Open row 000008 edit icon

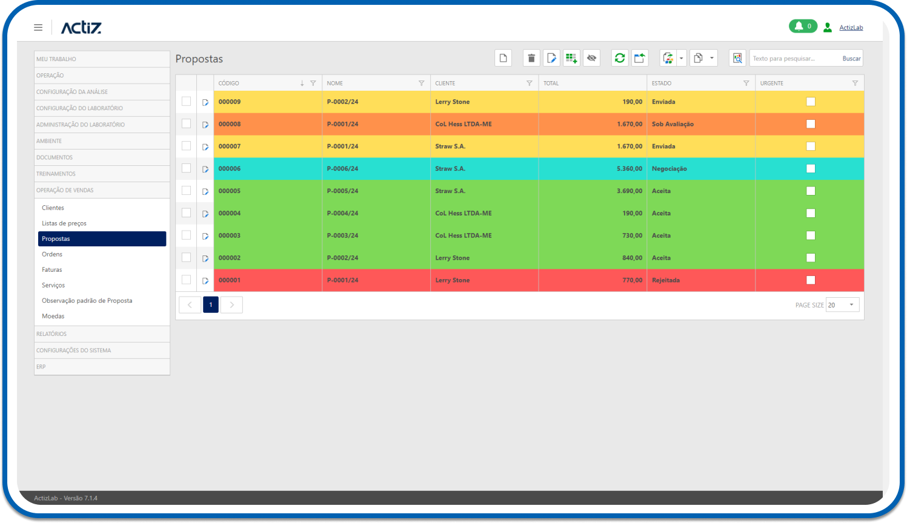point(205,125)
